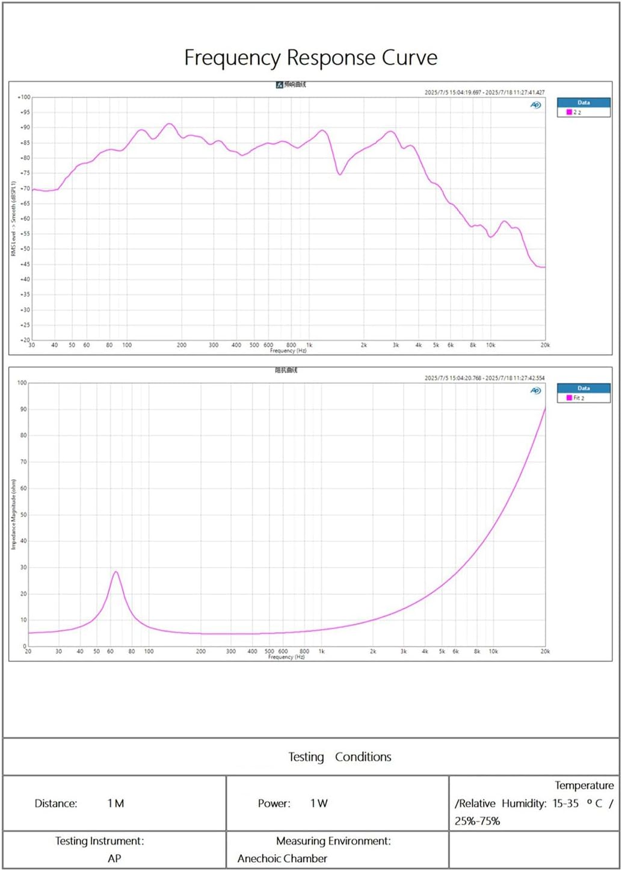
Task: Click the impedance graph's Data legend header
Action: click(x=584, y=388)
